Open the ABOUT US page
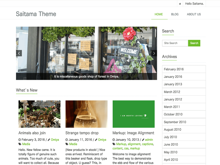Image resolution: width=220 pixels, height=165 pixels. click(x=194, y=14)
